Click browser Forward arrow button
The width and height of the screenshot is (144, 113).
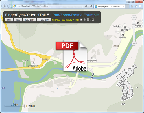click(x=10, y=6)
